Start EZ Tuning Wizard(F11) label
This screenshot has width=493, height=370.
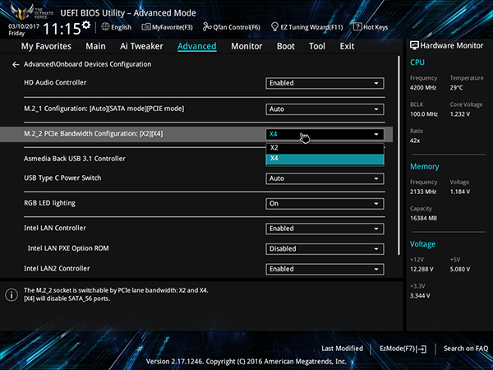pyautogui.click(x=311, y=27)
